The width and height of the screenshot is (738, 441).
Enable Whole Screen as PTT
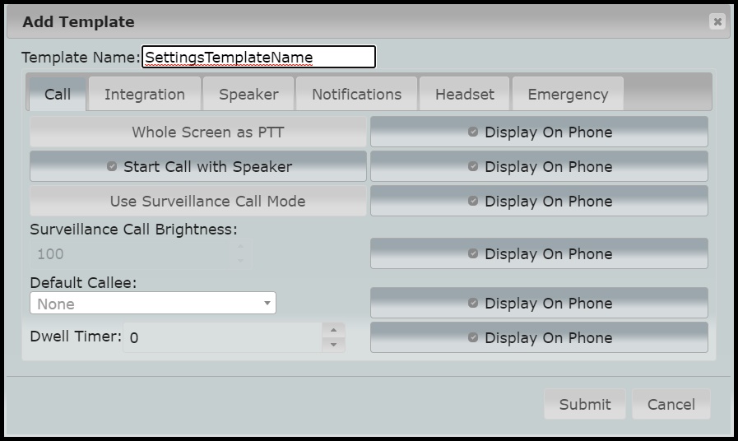pyautogui.click(x=198, y=132)
